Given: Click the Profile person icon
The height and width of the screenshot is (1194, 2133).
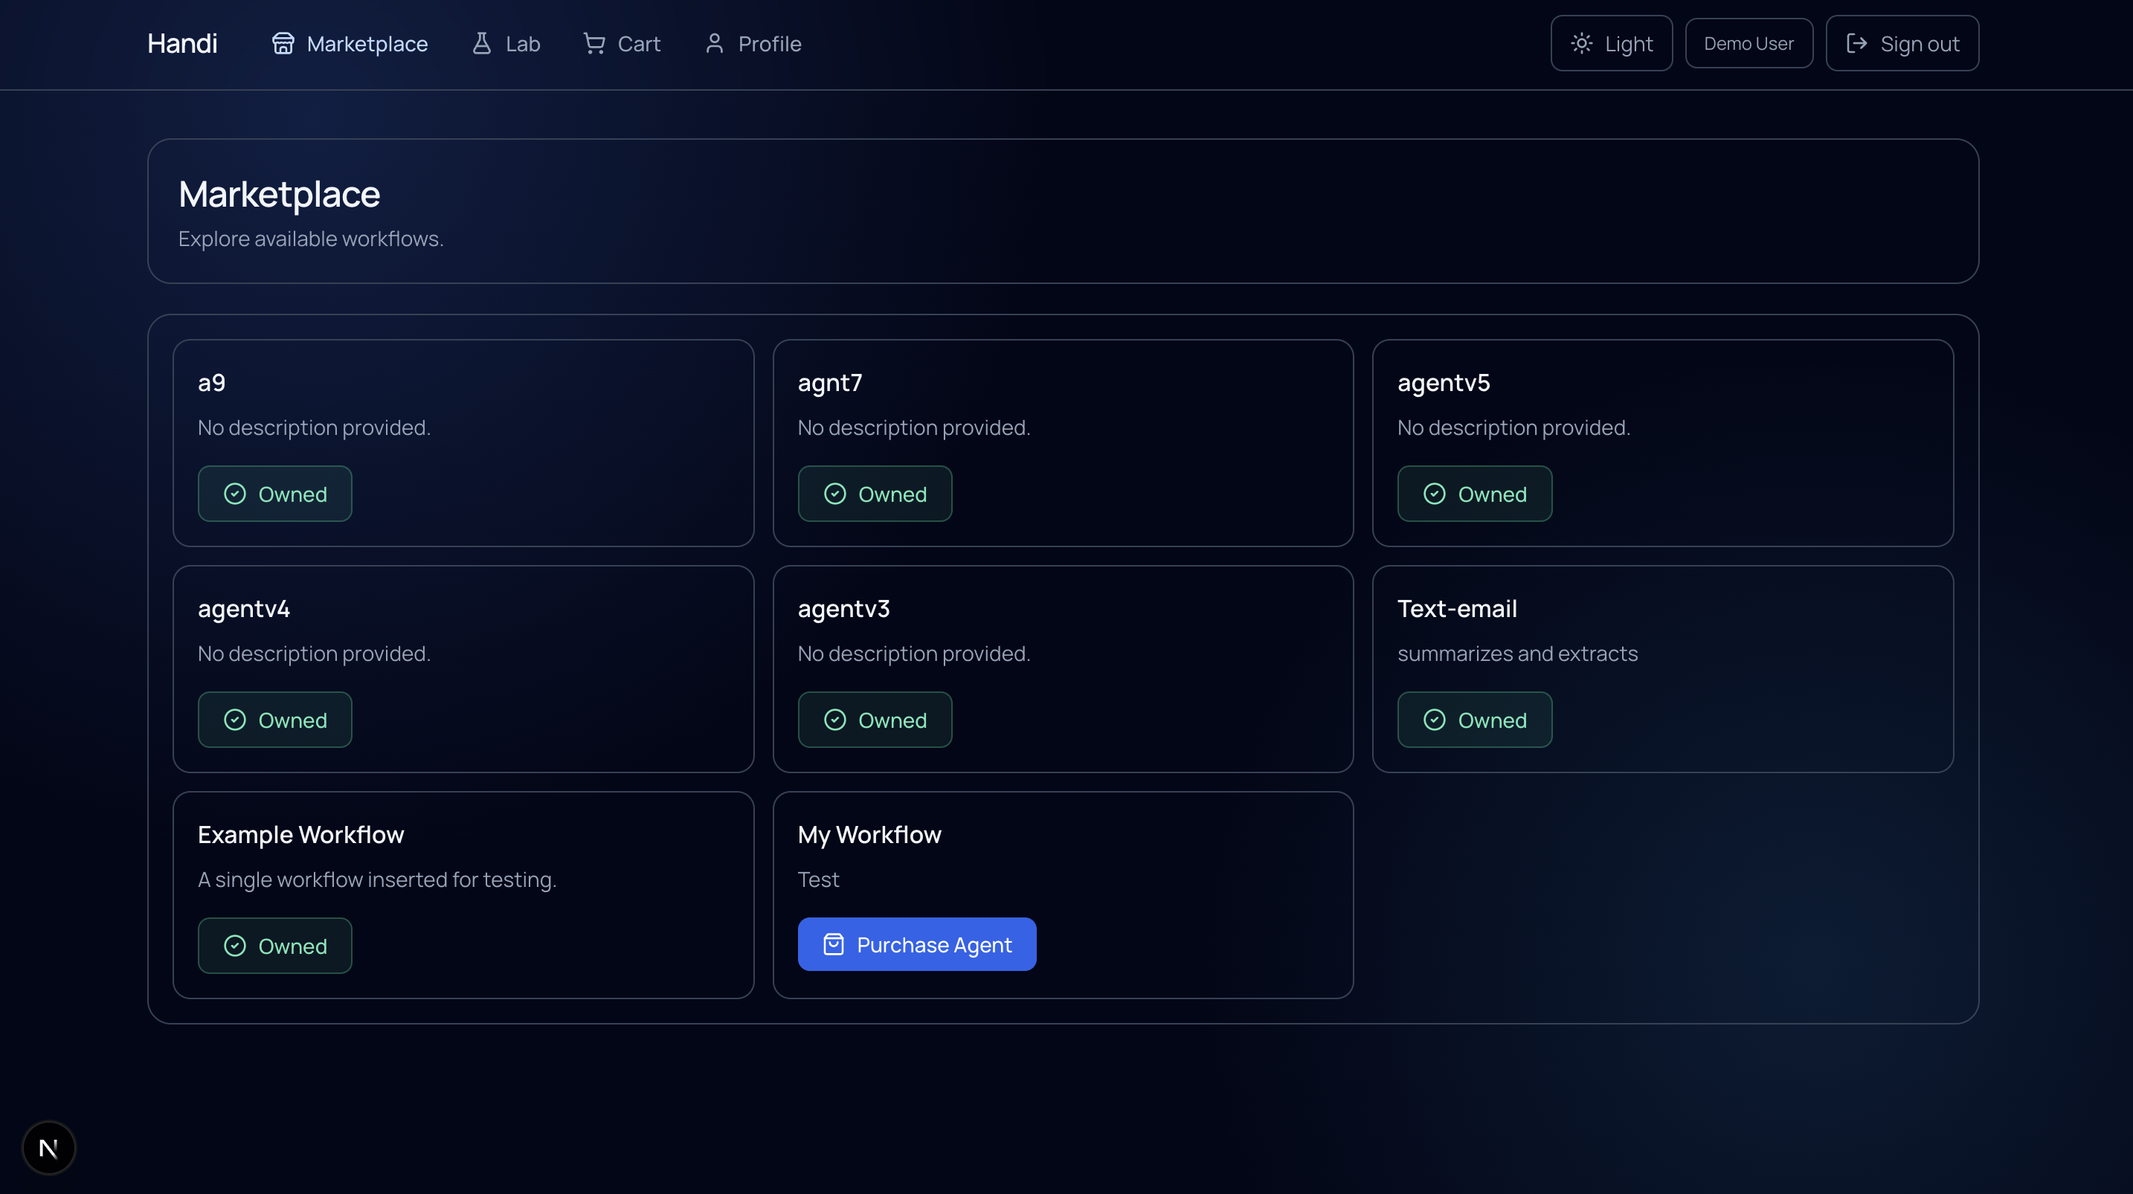Looking at the screenshot, I should [715, 44].
